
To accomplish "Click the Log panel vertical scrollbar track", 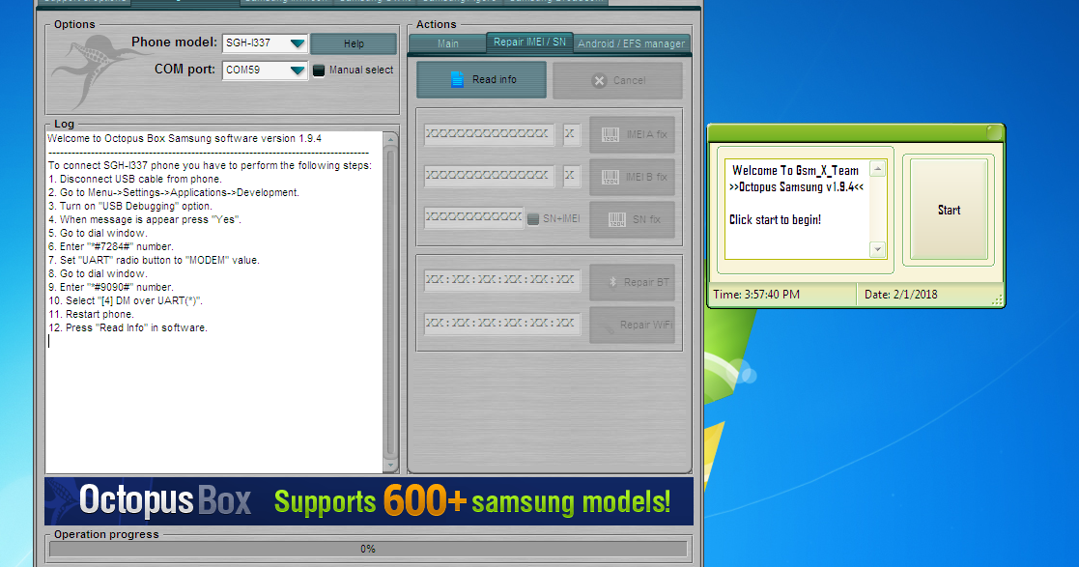I will coord(391,301).
